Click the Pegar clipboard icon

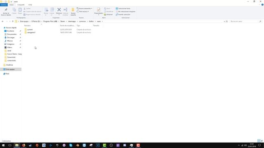point(20,10)
